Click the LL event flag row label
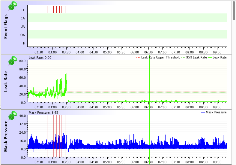Screen dimensions: 236x165 (x=23, y=10)
